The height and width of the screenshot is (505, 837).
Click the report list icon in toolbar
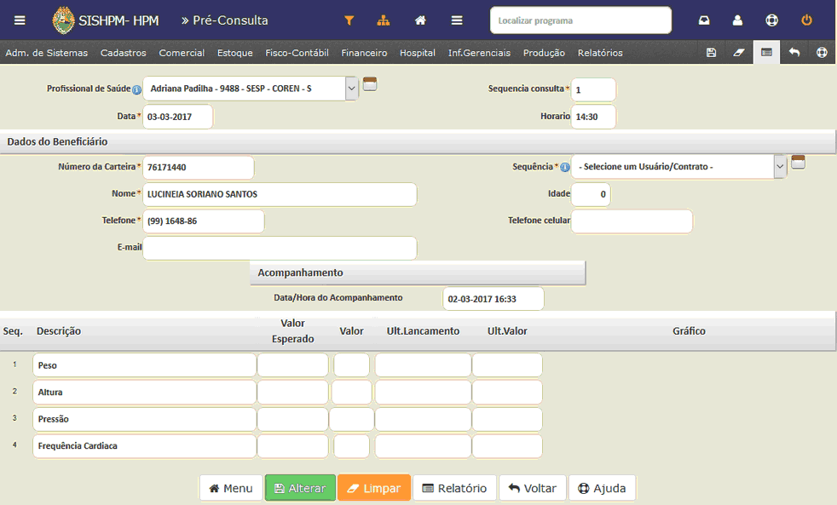click(766, 52)
